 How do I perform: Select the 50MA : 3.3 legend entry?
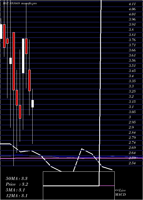click(17, 179)
